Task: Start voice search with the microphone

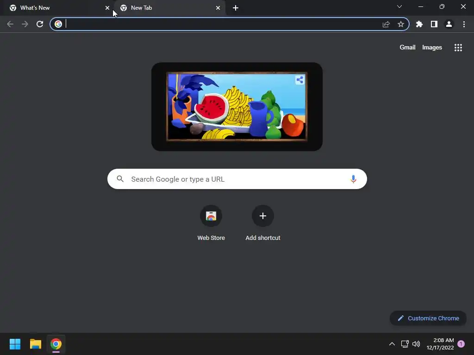Action: [x=353, y=179]
